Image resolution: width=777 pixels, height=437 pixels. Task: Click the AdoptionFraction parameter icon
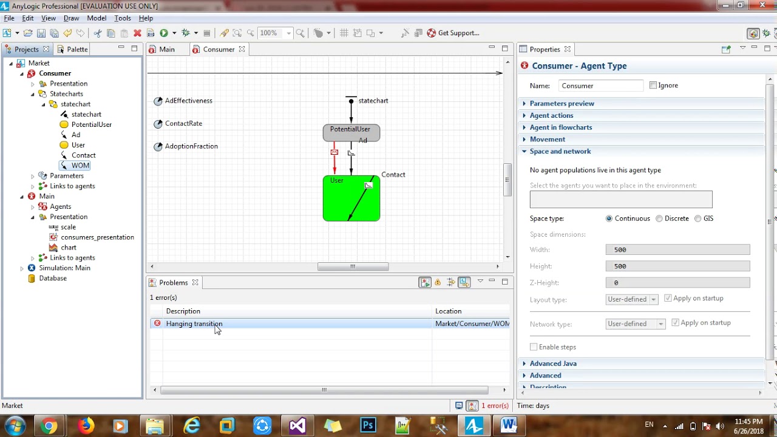[x=158, y=146]
